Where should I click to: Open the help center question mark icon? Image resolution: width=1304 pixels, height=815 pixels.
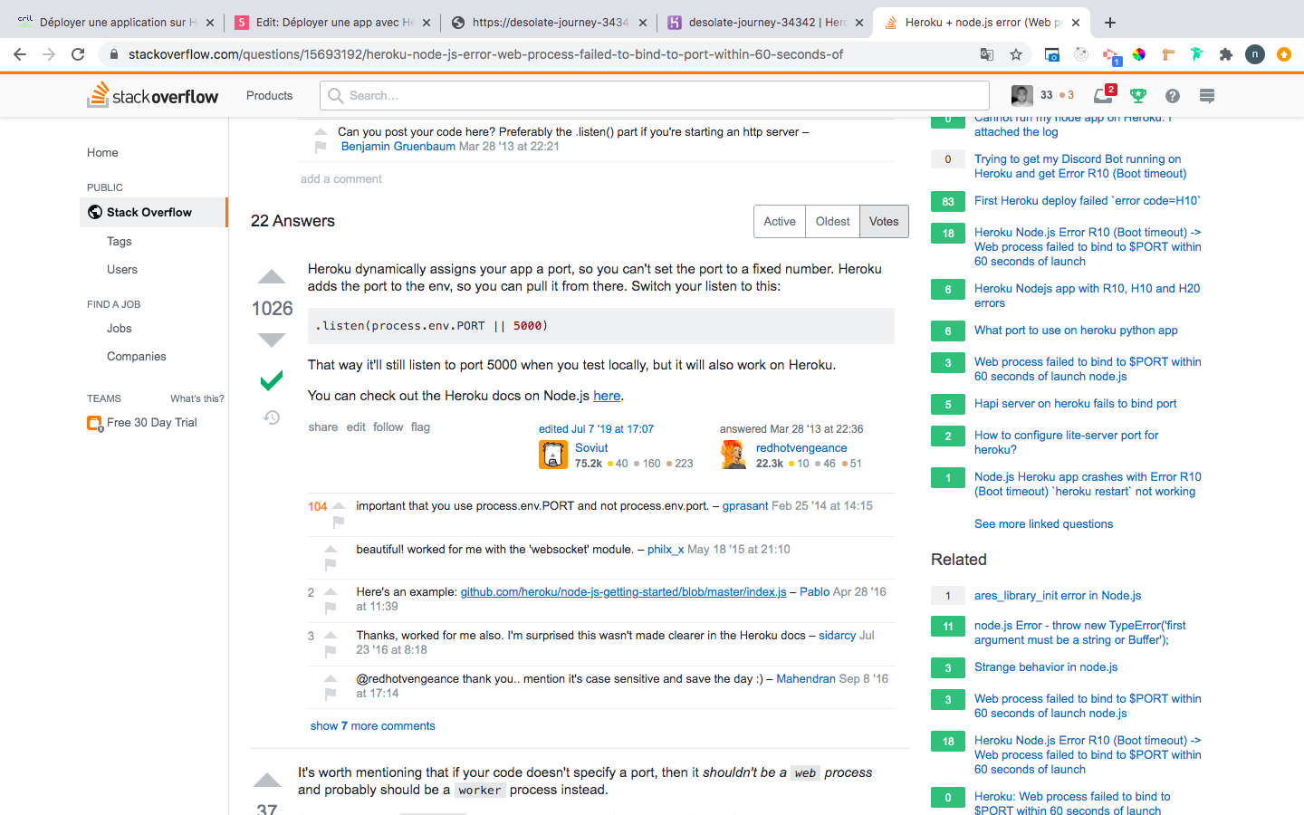1173,95
